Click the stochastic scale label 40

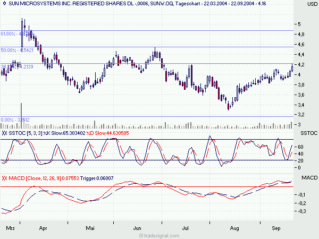[x=300, y=154]
